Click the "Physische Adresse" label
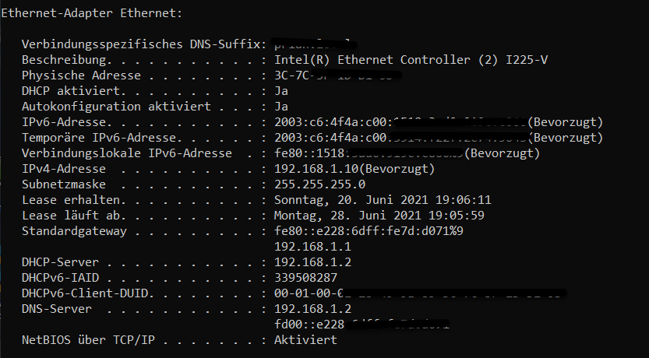This screenshot has height=358, width=649. pyautogui.click(x=81, y=75)
